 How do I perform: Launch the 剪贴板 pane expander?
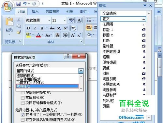pos(20,41)
